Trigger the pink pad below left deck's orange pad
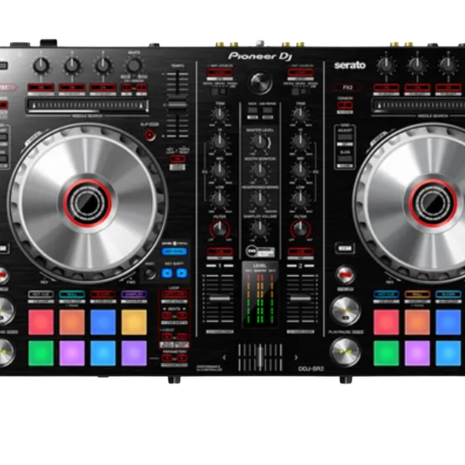465x465 pixels. [x=72, y=353]
